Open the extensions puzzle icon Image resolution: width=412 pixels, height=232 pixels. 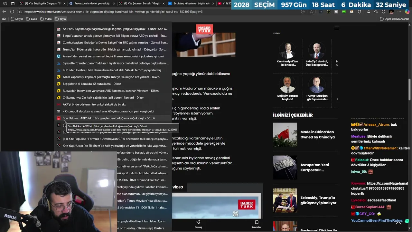point(360,12)
